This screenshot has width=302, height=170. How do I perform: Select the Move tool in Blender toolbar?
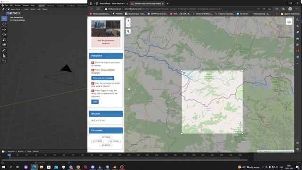(4, 29)
